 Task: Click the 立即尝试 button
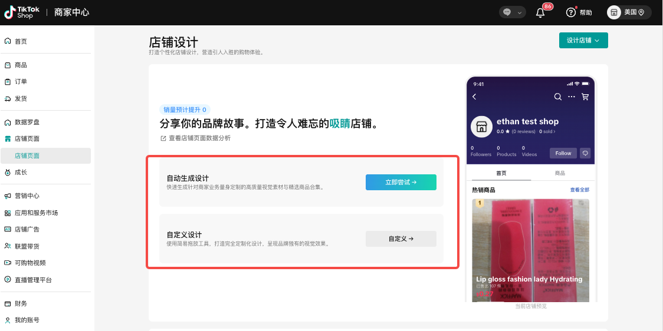pyautogui.click(x=401, y=183)
